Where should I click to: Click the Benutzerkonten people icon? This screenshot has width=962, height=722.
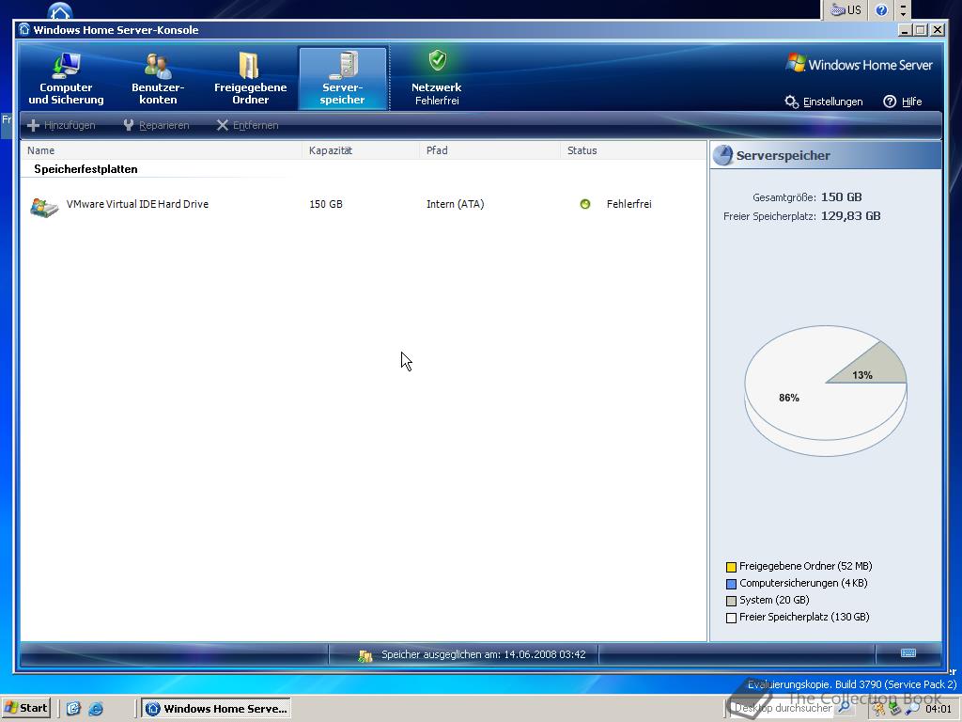point(158,66)
